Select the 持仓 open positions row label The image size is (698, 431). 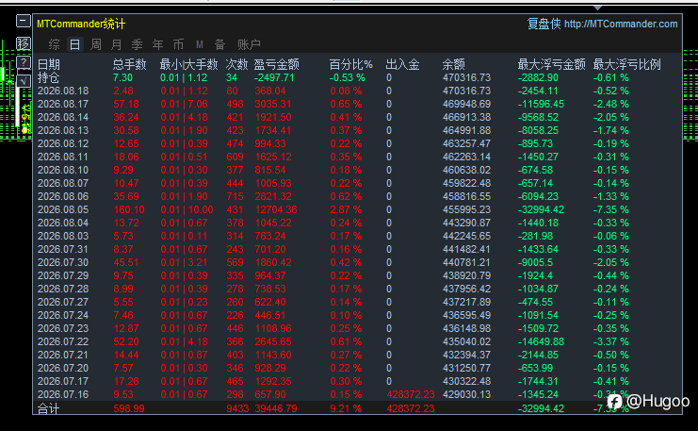(49, 77)
